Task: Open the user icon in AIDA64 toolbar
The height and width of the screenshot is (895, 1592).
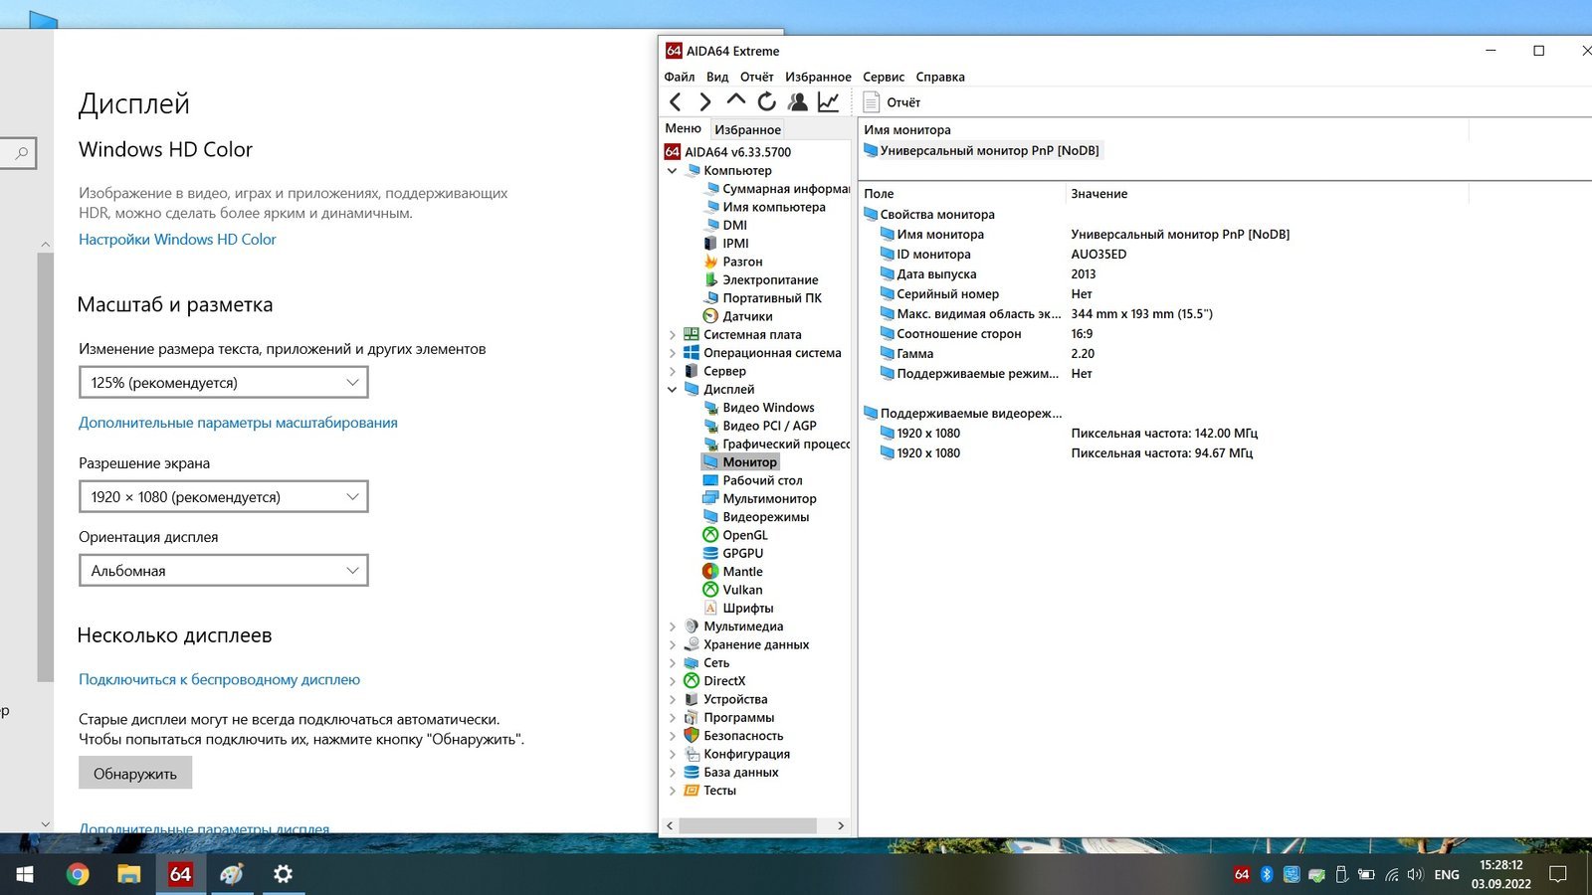Action: tap(797, 101)
